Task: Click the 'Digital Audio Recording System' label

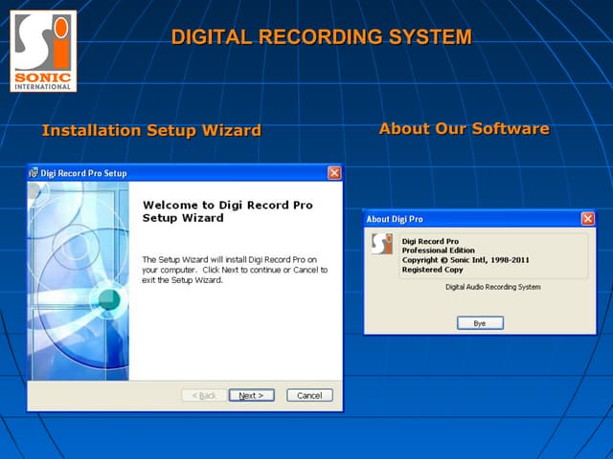Action: click(x=493, y=287)
